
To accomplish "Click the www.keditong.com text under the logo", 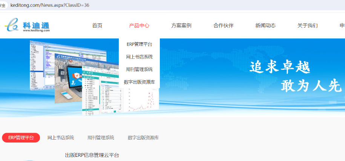I will (36, 31).
